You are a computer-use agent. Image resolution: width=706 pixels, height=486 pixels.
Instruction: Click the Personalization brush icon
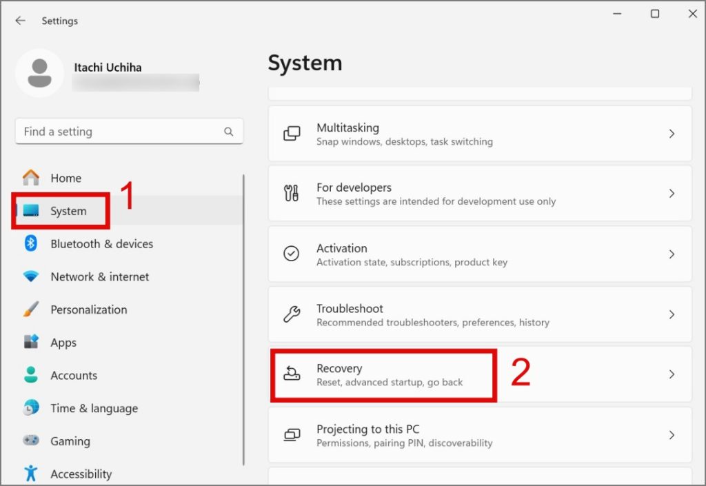point(30,309)
